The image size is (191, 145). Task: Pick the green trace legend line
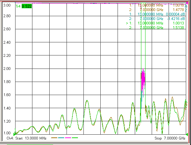[x=75, y=138]
